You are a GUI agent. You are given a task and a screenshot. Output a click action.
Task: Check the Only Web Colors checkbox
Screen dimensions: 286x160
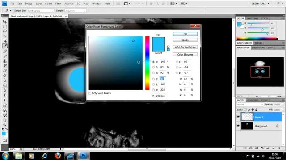coord(90,93)
